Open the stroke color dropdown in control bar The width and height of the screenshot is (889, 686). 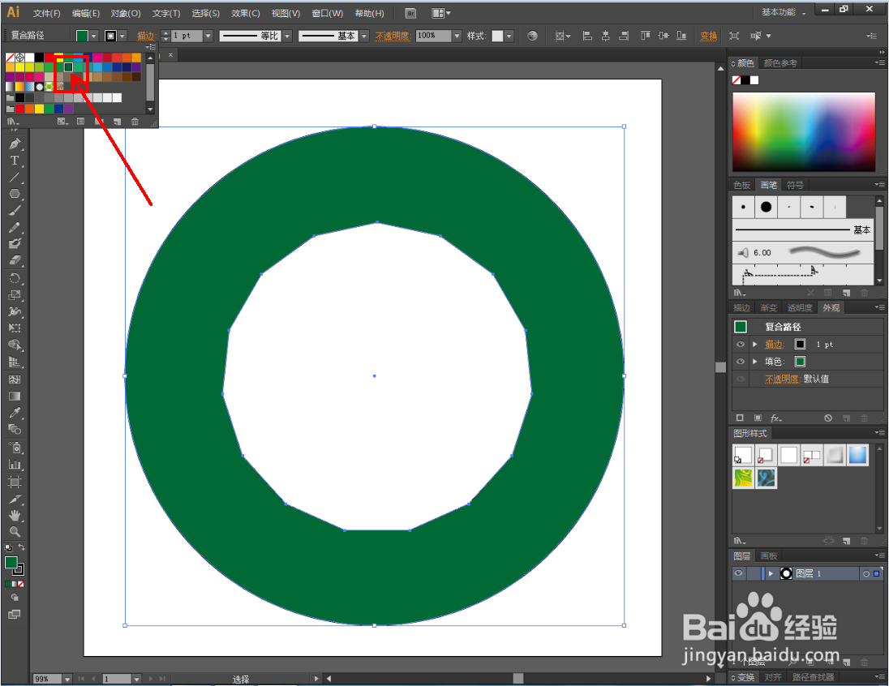coord(122,36)
